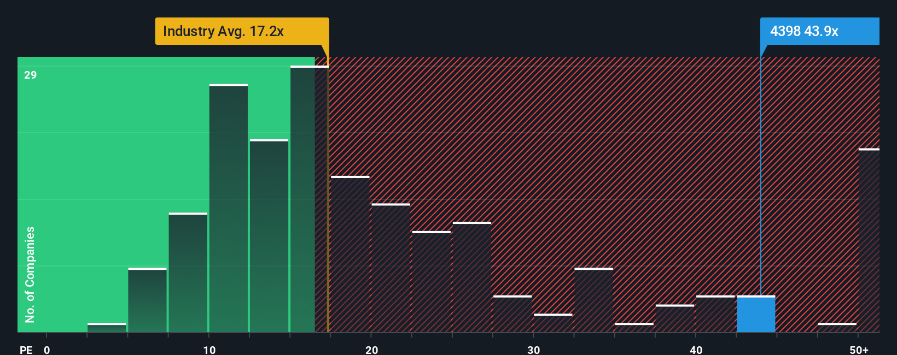Click the bar starting at PE 20
The height and width of the screenshot is (355, 897).
pyautogui.click(x=391, y=268)
